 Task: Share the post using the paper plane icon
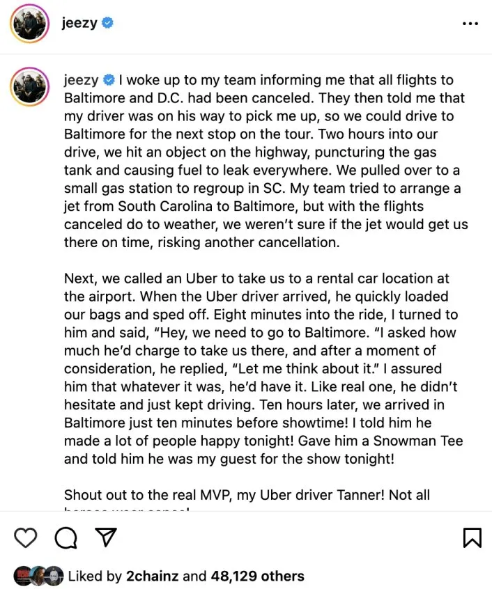coord(105,537)
